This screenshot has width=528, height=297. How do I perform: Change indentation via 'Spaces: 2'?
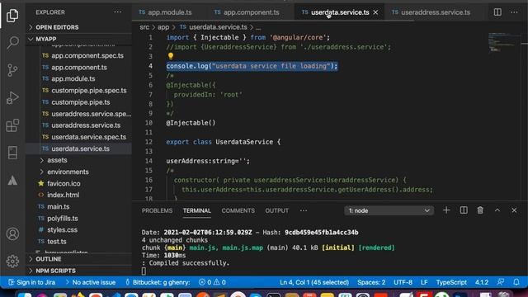[371, 282]
